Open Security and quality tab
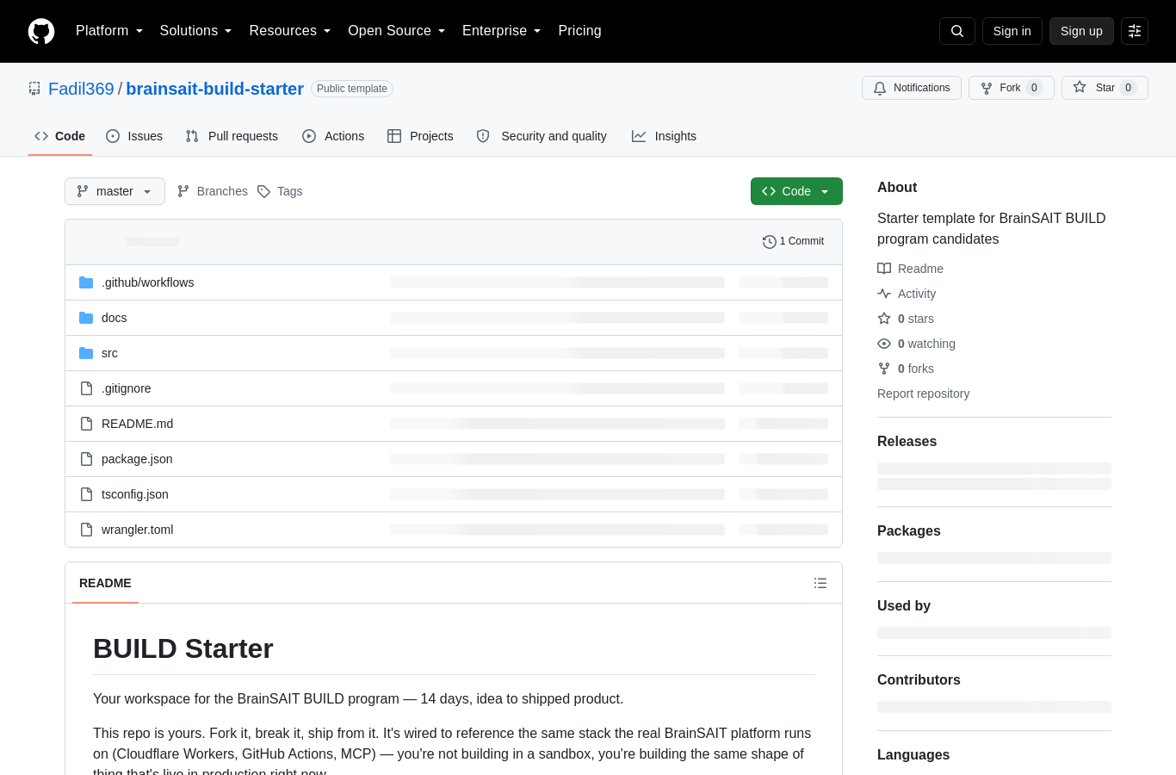Viewport: 1176px width, 775px height. (x=542, y=136)
